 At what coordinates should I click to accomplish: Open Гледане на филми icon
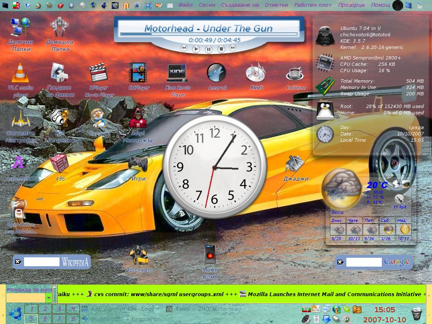click(x=59, y=73)
